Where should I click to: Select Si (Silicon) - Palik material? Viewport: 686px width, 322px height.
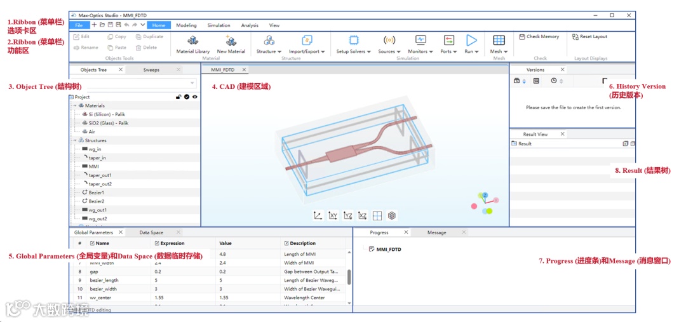[x=104, y=114]
